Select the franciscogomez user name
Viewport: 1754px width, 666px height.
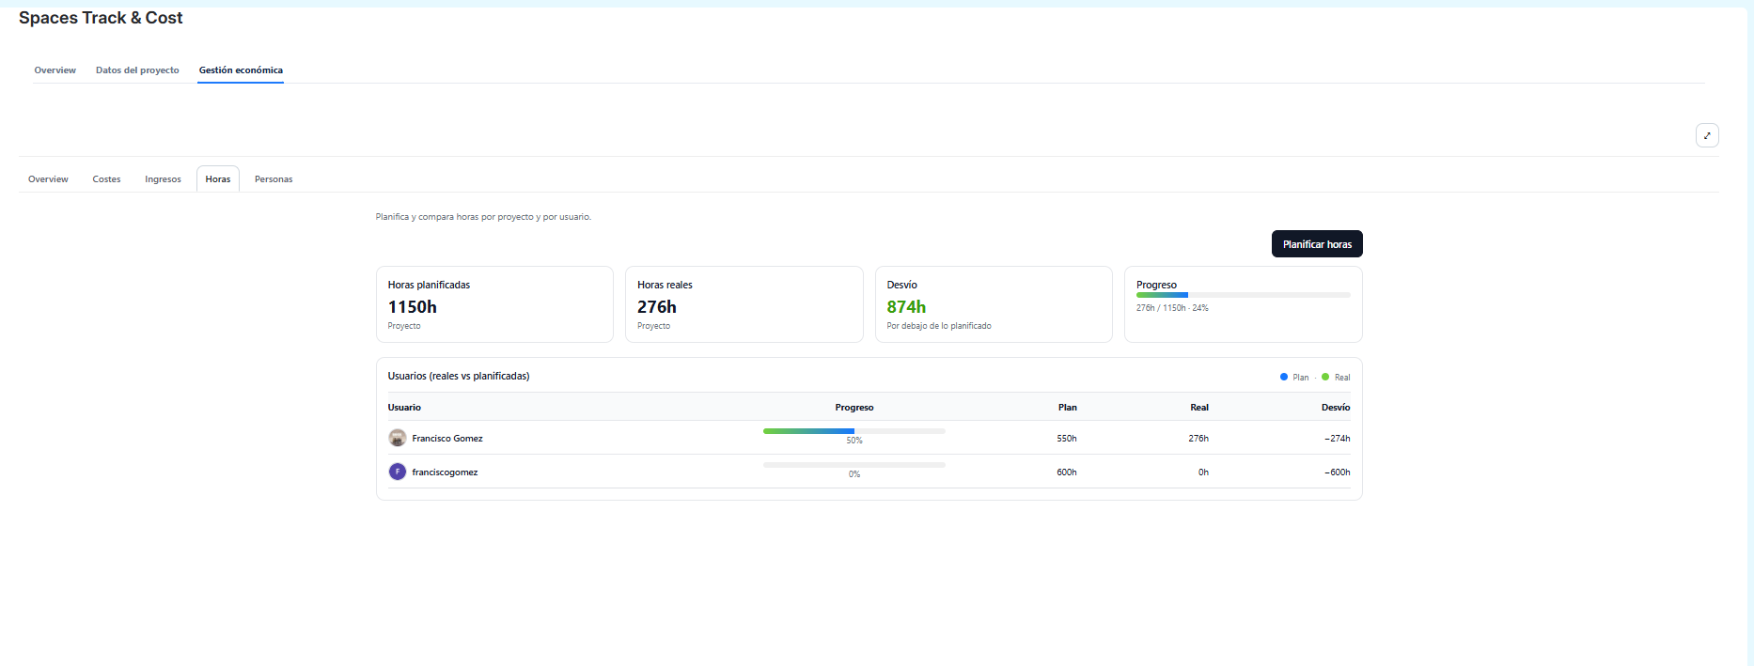445,472
